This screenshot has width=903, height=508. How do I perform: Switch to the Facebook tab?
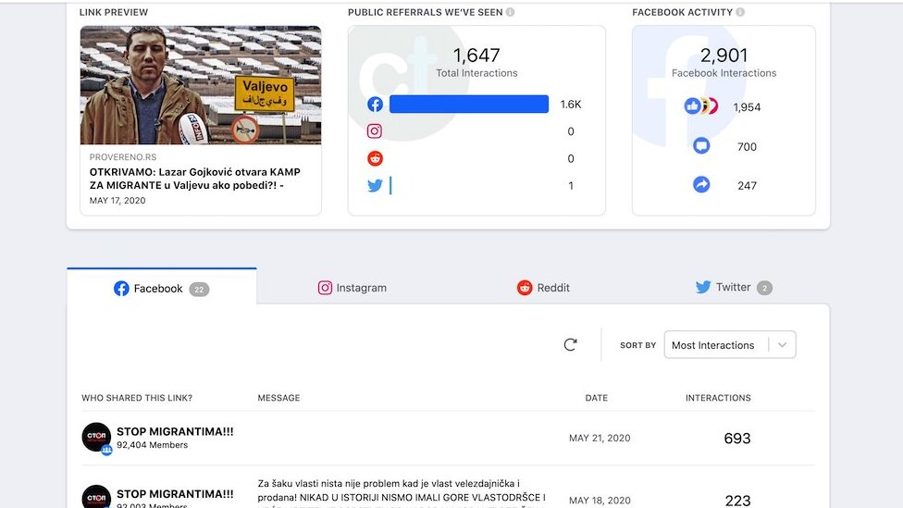coord(161,288)
